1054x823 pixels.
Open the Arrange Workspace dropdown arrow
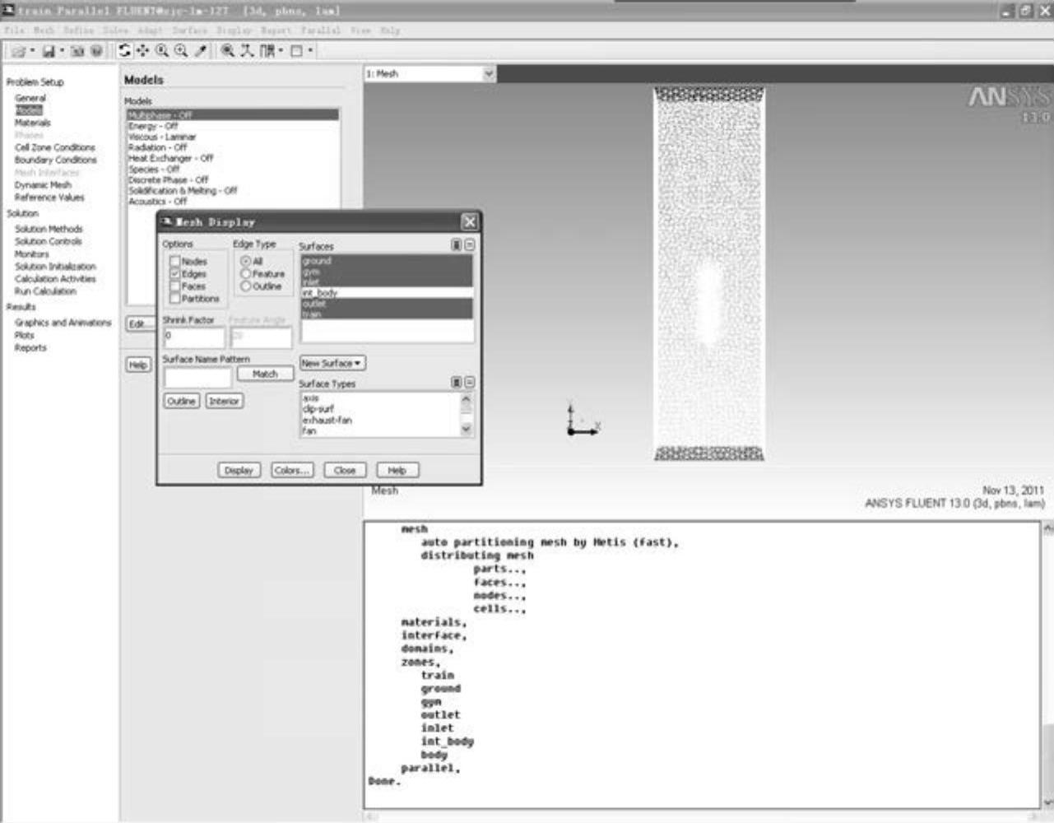[281, 51]
